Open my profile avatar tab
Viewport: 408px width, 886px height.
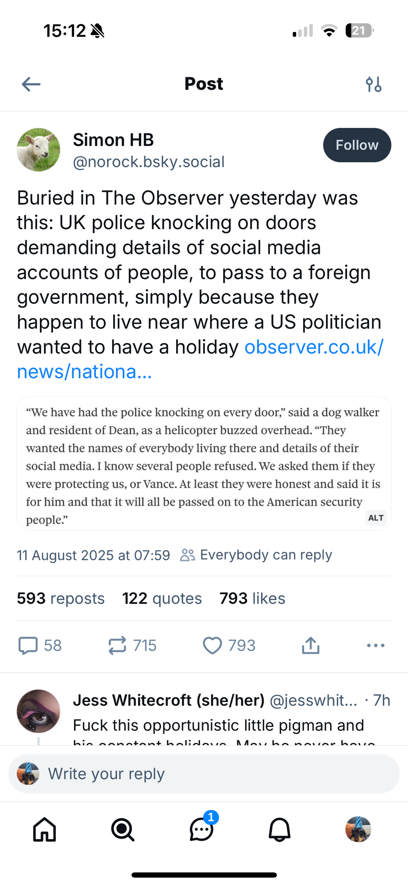[358, 829]
